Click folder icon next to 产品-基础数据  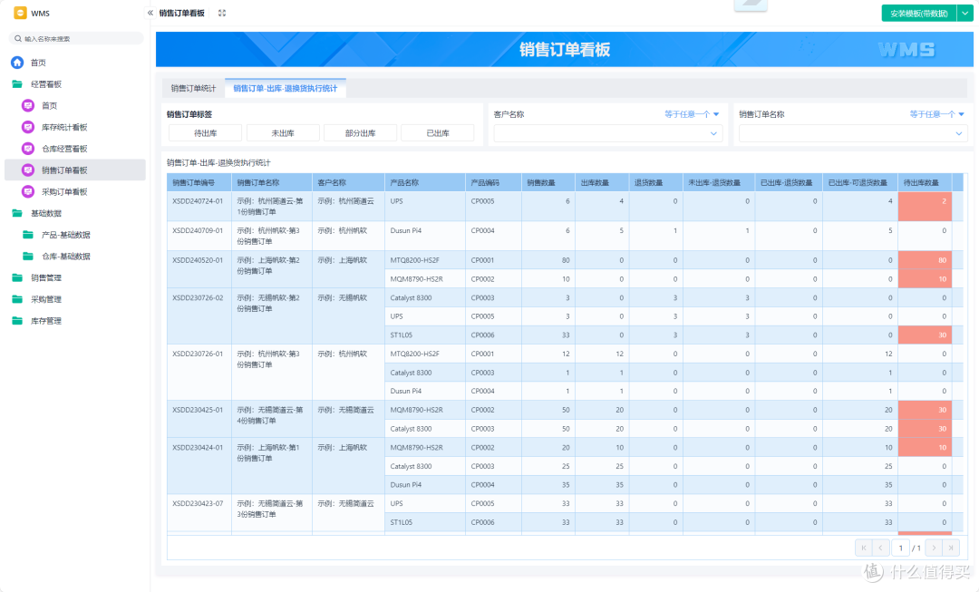[x=28, y=235]
